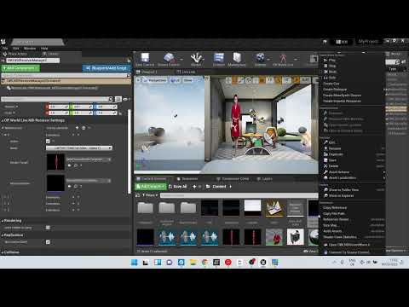The image size is (409, 307).
Task: Open the File menu
Action: pos(5,49)
